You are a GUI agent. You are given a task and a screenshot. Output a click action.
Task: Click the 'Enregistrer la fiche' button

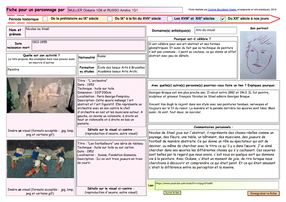pyautogui.click(x=263, y=193)
